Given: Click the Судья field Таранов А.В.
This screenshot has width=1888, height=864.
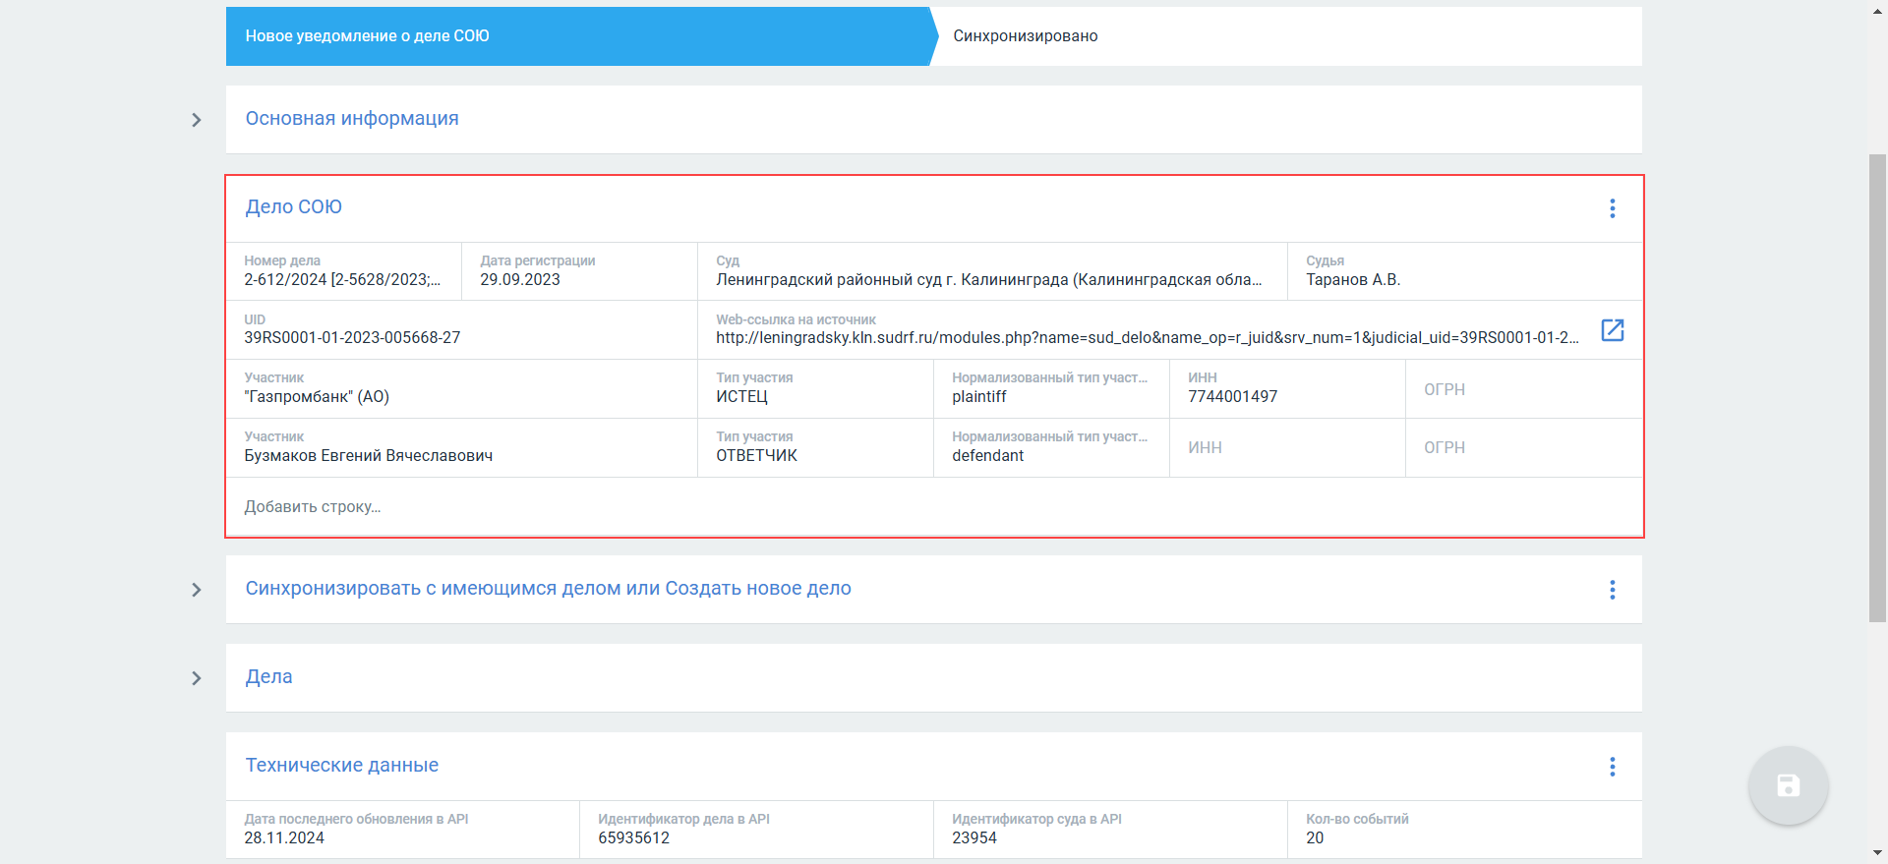Looking at the screenshot, I should click(1465, 271).
